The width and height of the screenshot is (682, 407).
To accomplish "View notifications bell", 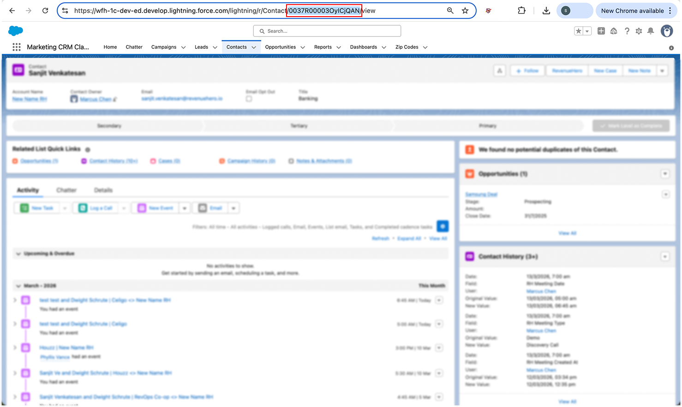I will 651,31.
